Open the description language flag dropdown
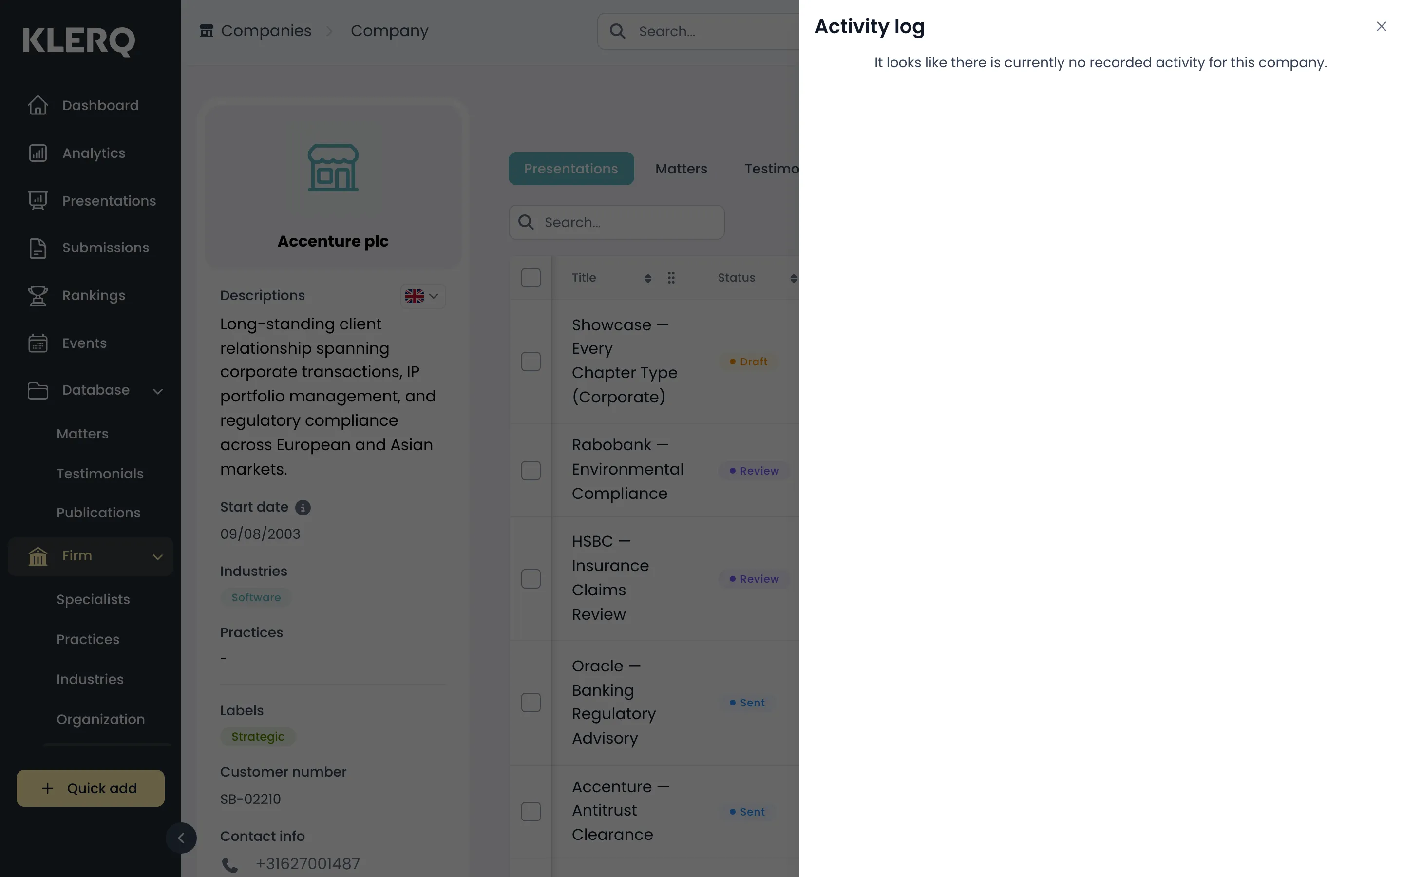 pos(423,296)
